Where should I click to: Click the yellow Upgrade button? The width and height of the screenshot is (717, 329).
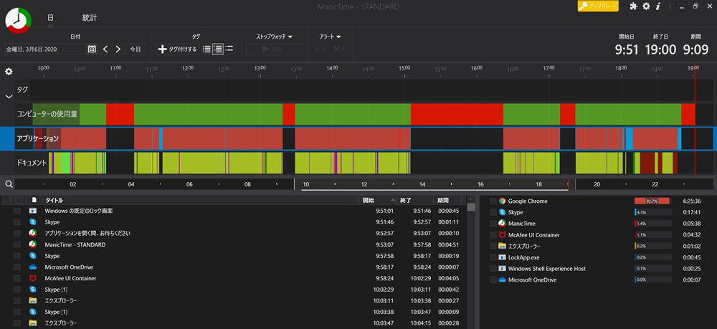coord(598,6)
